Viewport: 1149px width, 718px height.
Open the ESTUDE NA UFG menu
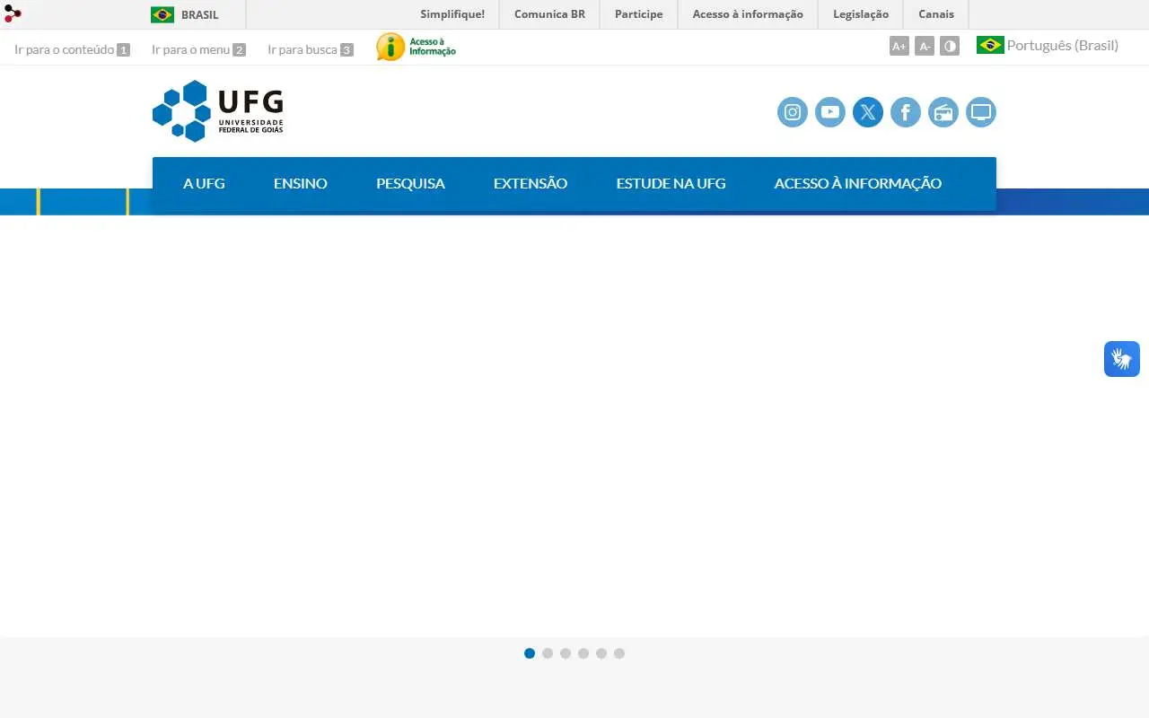(671, 183)
